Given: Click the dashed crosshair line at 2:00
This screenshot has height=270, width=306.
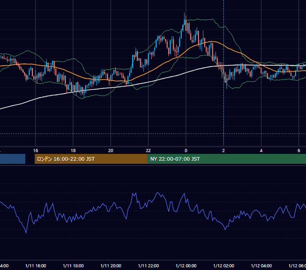Looking at the screenshot, I should tap(224, 73).
